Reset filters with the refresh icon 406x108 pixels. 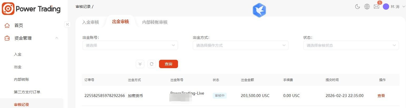[152, 64]
